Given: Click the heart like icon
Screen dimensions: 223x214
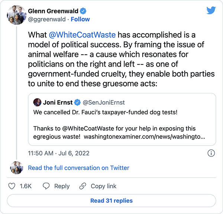Looking at the screenshot, I should pos(12,186).
